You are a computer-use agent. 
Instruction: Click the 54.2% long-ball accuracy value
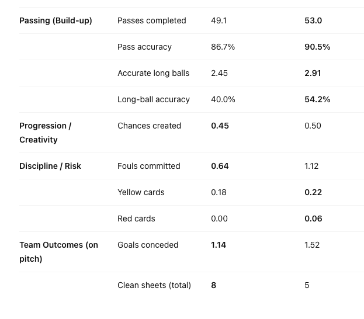coord(317,99)
